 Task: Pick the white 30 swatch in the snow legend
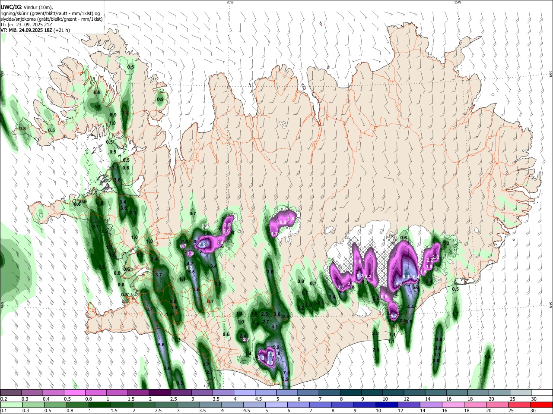pos(542,392)
